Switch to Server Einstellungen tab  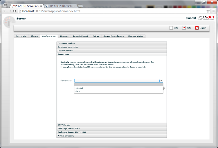113,36
